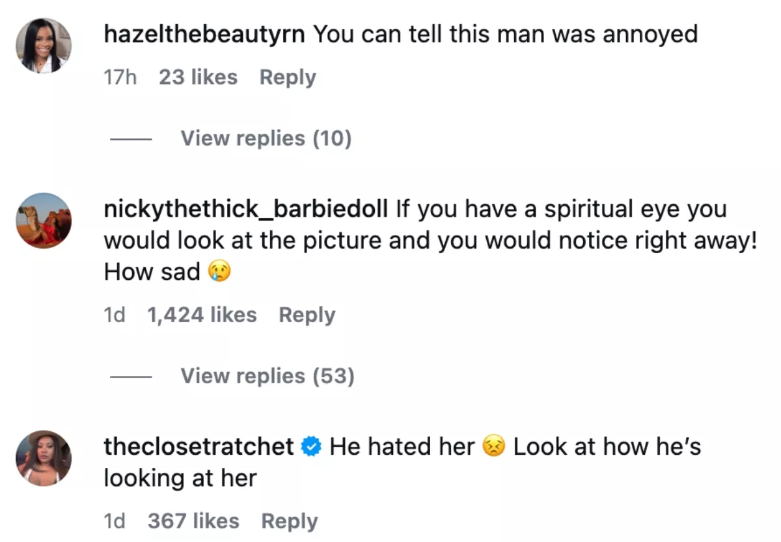Open hazelthebeautyrn's profile picture
Viewport: 781px width, 542px height.
coord(44,46)
